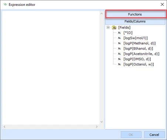
Task: Click the variable icon beside [logP(Octanol, w)]
Action: (119, 64)
